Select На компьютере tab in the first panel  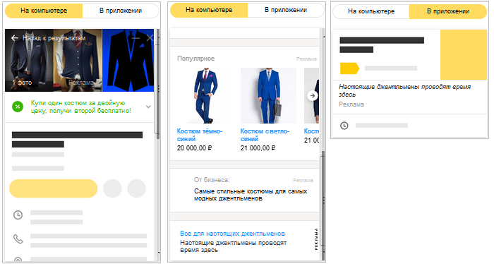pos(44,11)
